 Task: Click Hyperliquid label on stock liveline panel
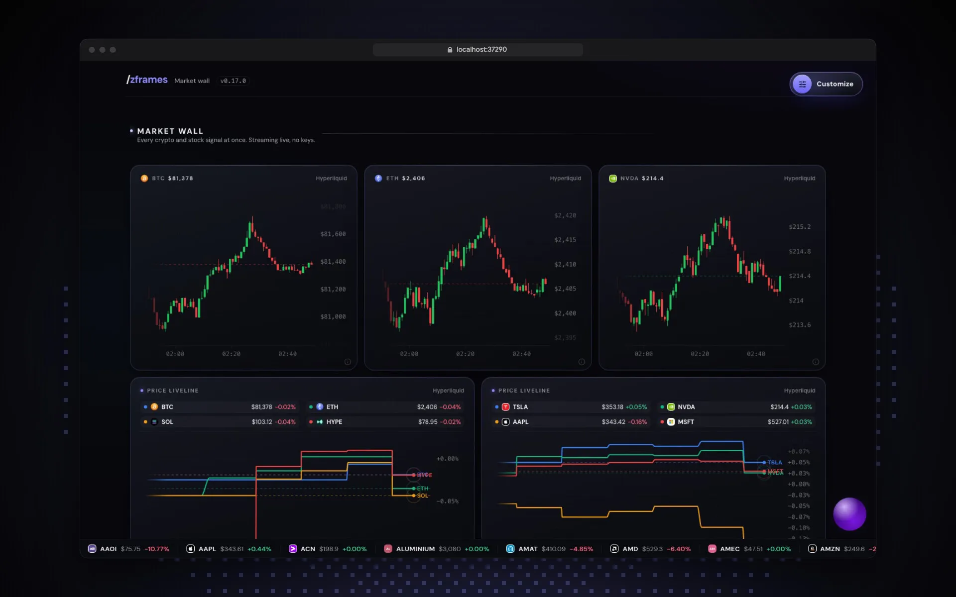coord(800,391)
